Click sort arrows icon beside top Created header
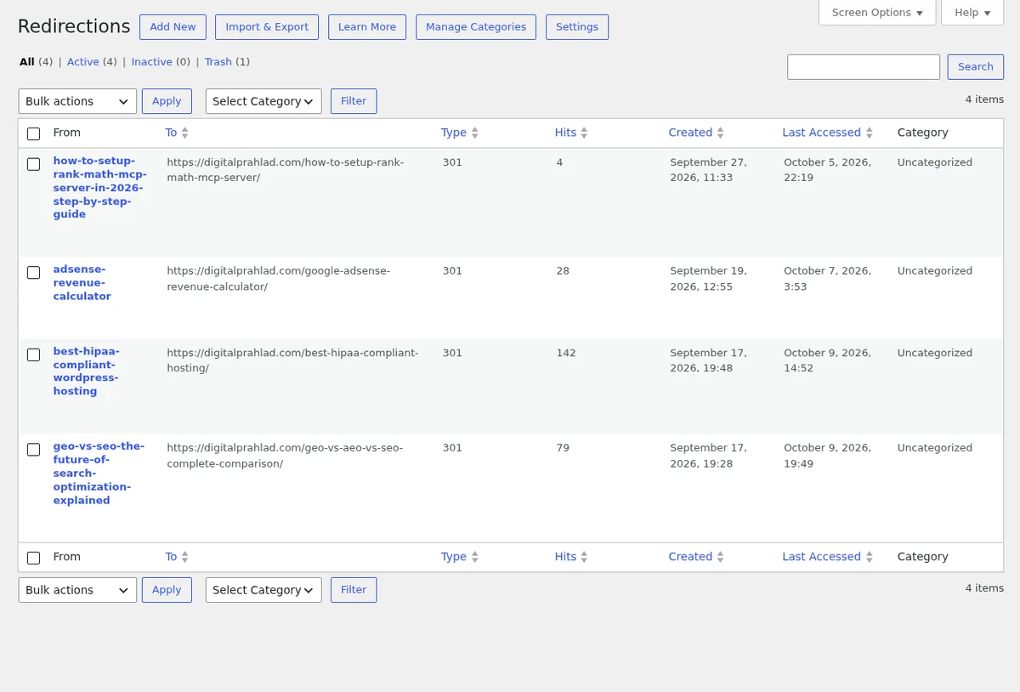Image resolution: width=1020 pixels, height=692 pixels. (721, 133)
